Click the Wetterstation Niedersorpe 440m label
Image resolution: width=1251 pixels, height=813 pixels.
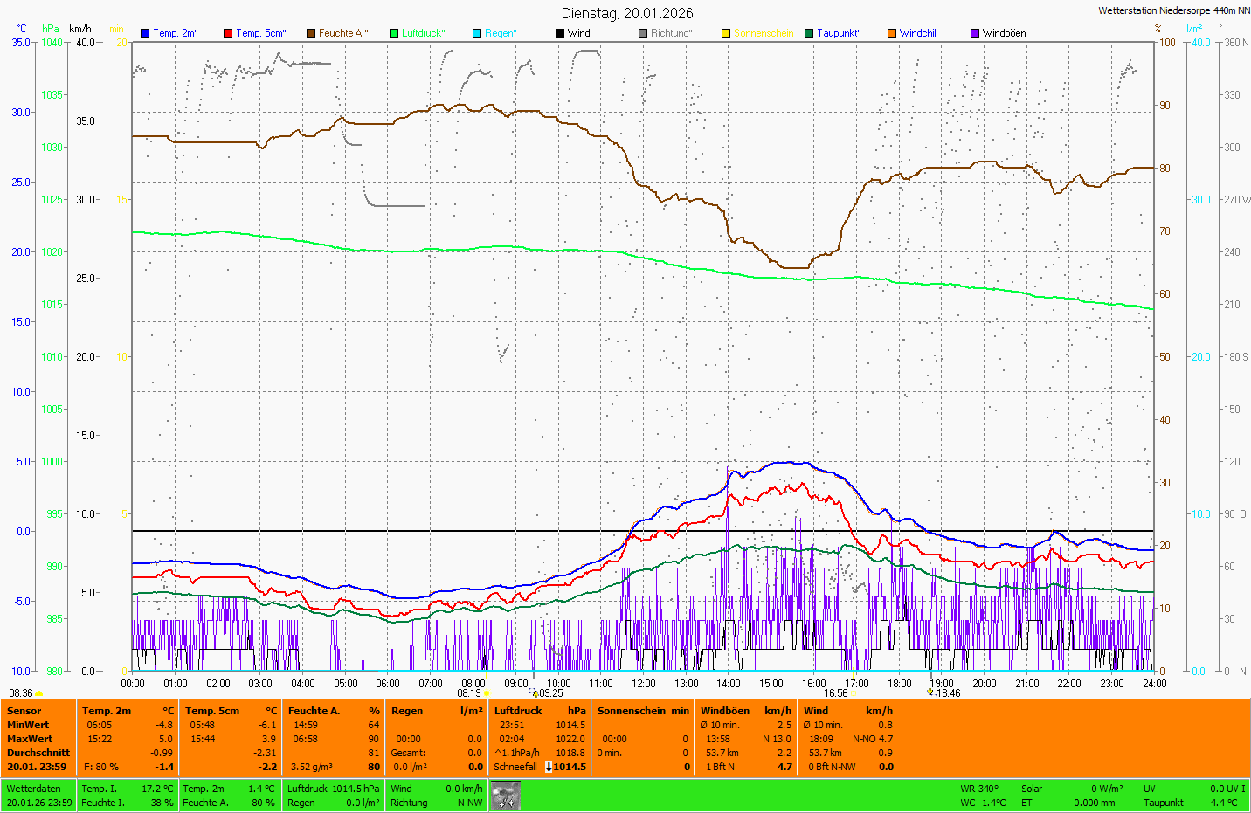tap(1173, 10)
